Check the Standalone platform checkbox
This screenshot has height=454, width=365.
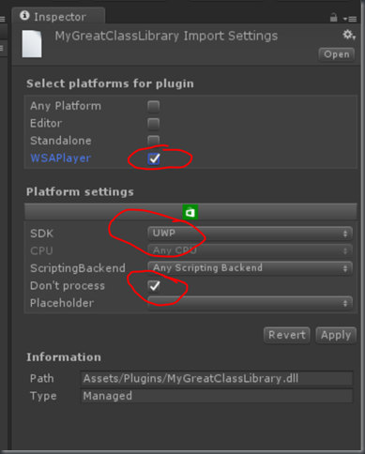coord(154,141)
